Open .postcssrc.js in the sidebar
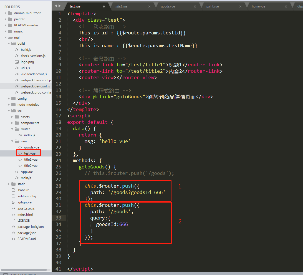Viewport: 303px width, 275px height. pyautogui.click(x=26, y=208)
